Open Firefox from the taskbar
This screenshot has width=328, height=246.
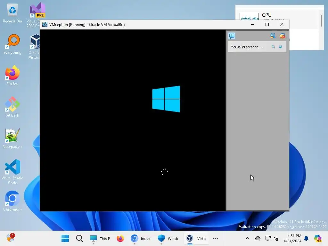click(120, 238)
